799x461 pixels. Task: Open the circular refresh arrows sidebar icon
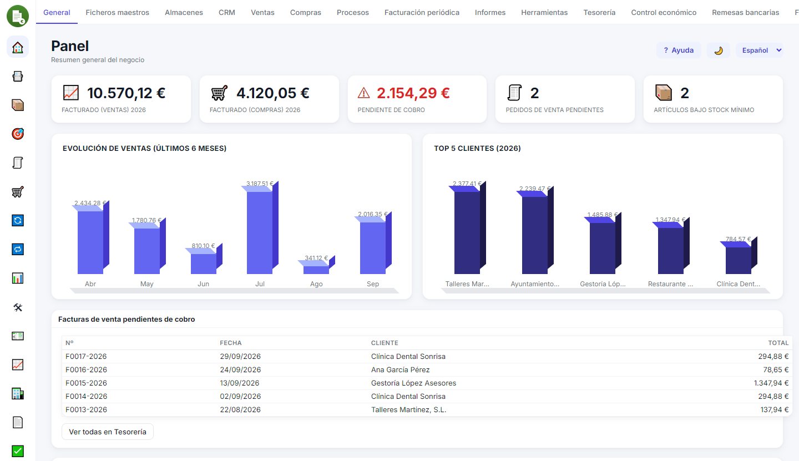(x=18, y=220)
